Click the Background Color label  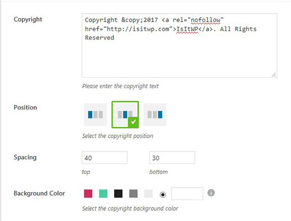(x=39, y=193)
